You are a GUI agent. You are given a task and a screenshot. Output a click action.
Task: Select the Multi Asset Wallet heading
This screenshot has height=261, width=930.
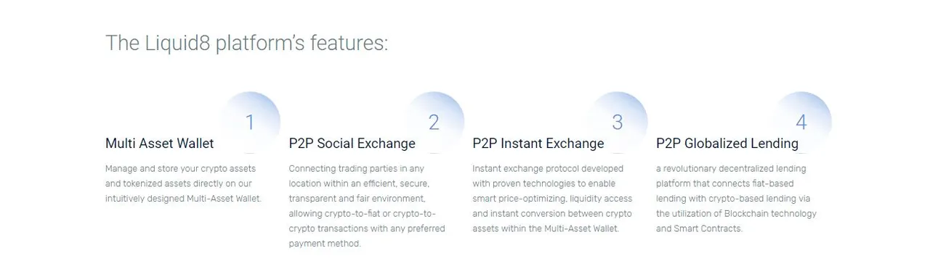click(x=160, y=144)
